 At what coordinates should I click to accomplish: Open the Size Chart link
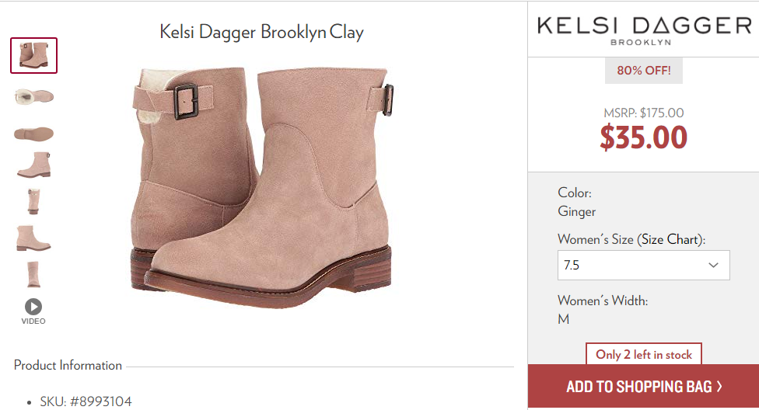pos(670,239)
